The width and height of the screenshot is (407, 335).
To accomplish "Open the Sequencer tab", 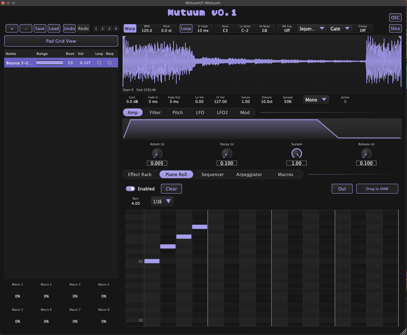I will (x=212, y=174).
